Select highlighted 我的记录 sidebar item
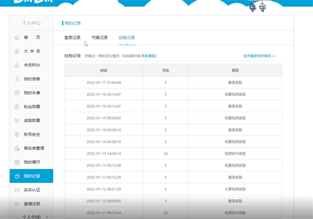The width and height of the screenshot is (313, 219). [31, 176]
